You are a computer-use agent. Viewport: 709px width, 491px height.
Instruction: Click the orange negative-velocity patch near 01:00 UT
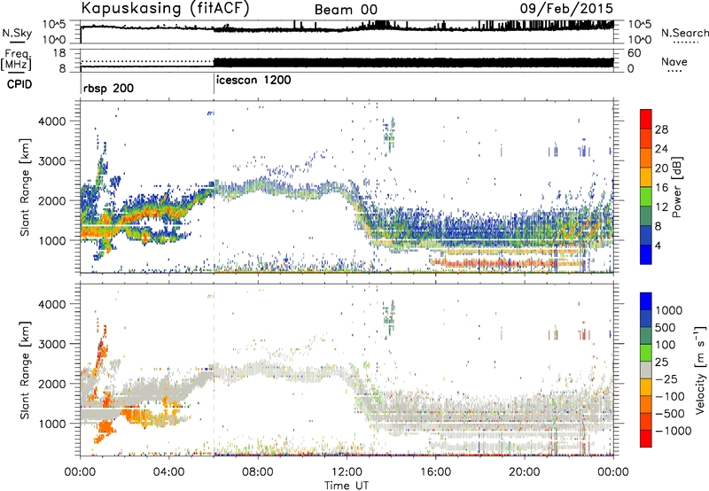[x=105, y=427]
